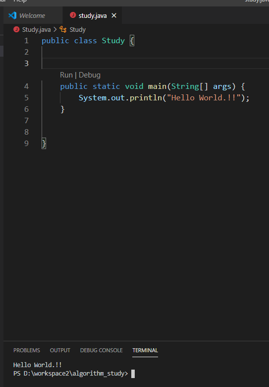
Task: Click 'System' on line 5
Action: click(92, 98)
